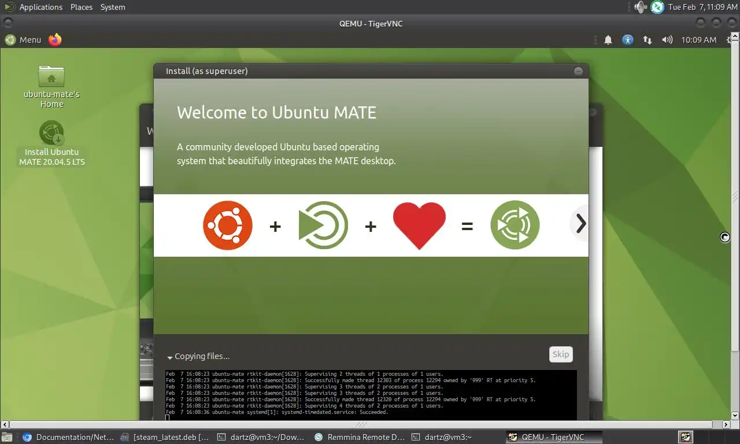Viewport: 740px width, 444px height.
Task: Click the horizontal scrollbar of VNC viewer
Action: tap(361, 424)
